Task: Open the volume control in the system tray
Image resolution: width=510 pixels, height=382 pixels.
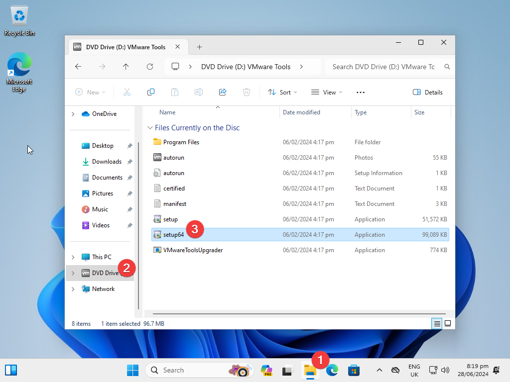Action: point(445,370)
